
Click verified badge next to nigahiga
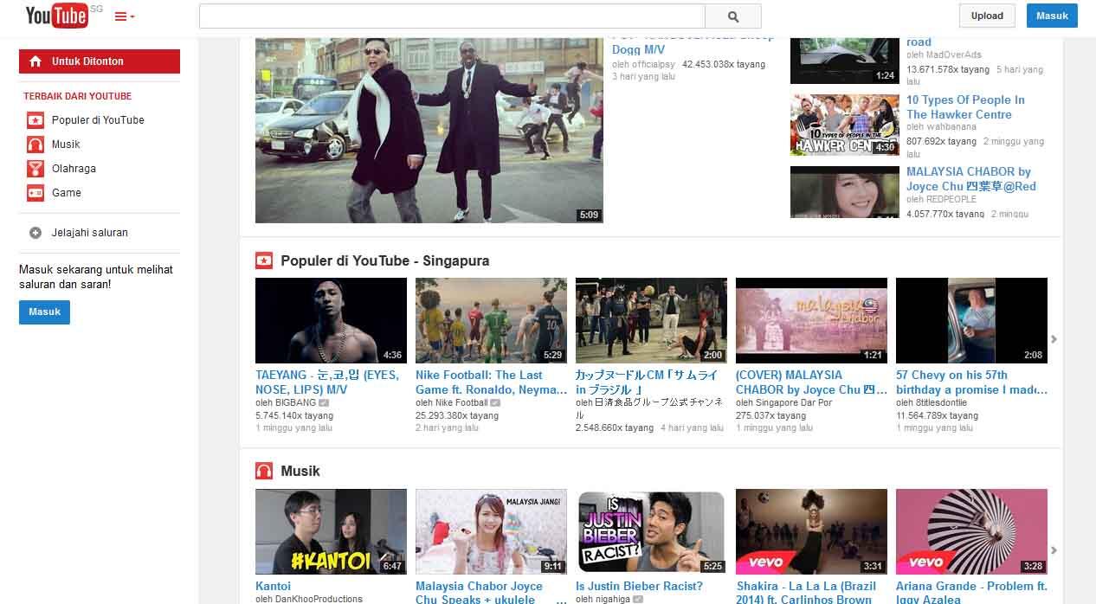[638, 599]
